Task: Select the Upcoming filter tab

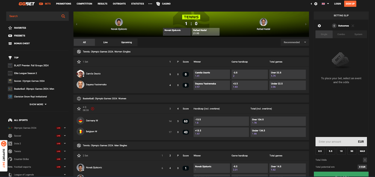Action: (127, 42)
